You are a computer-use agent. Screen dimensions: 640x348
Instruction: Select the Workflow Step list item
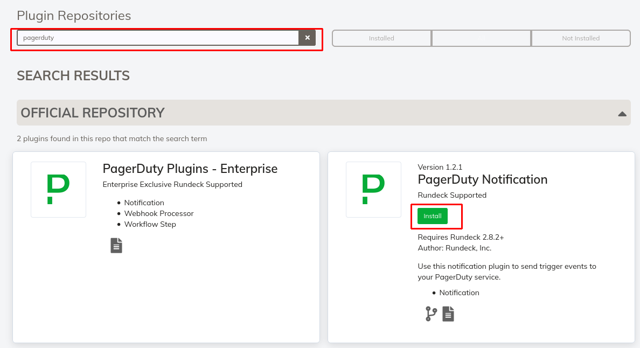[x=150, y=224]
